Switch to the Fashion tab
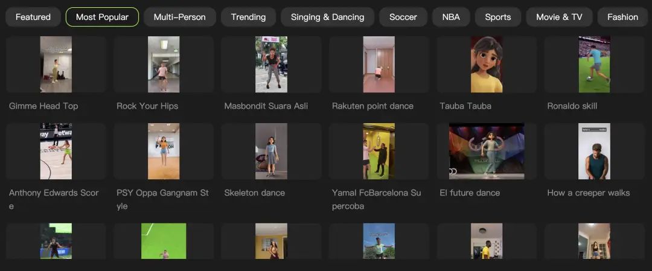 coord(622,17)
